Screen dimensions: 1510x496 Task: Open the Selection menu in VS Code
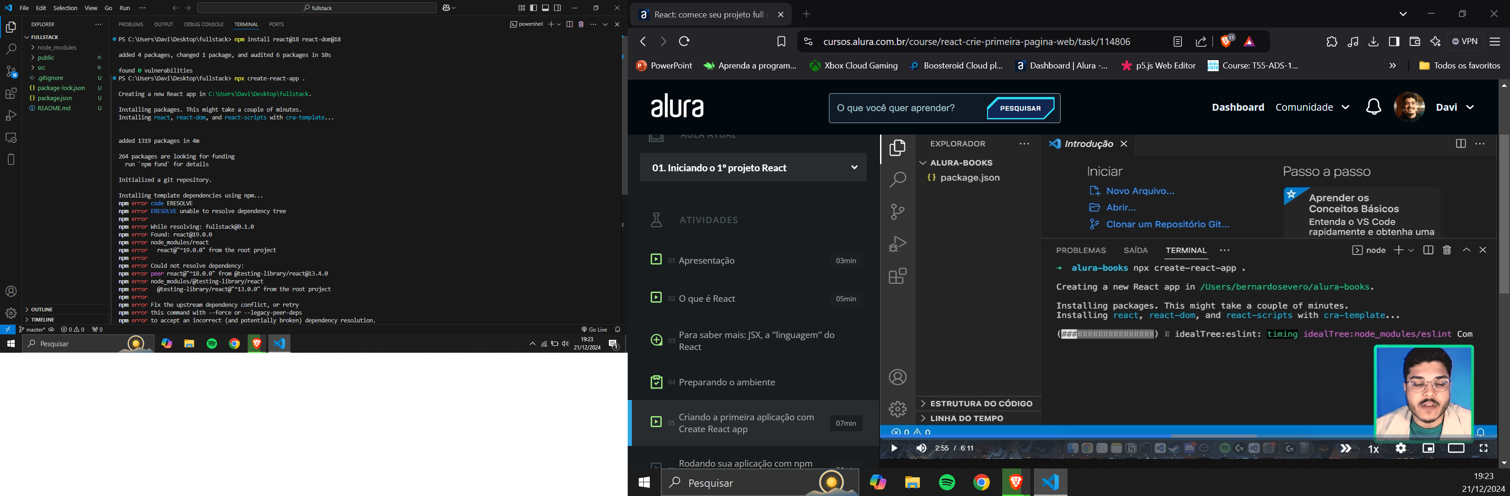[65, 8]
